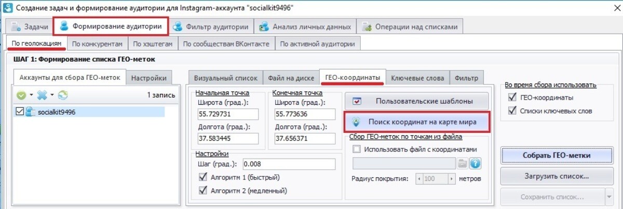The image size is (623, 209).
Task: Toggle Списки ключевых слов checkbox
Action: pyautogui.click(x=512, y=110)
